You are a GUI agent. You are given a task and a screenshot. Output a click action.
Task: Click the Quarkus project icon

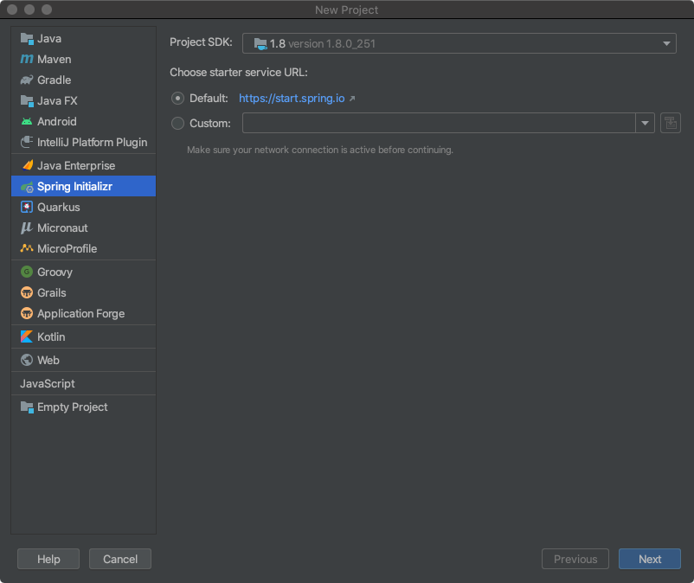click(x=27, y=208)
